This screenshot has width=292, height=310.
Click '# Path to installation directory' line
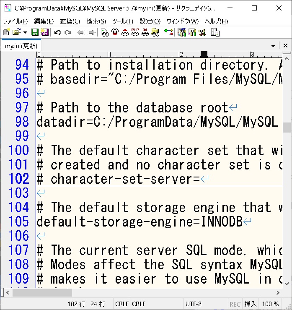tap(159, 65)
